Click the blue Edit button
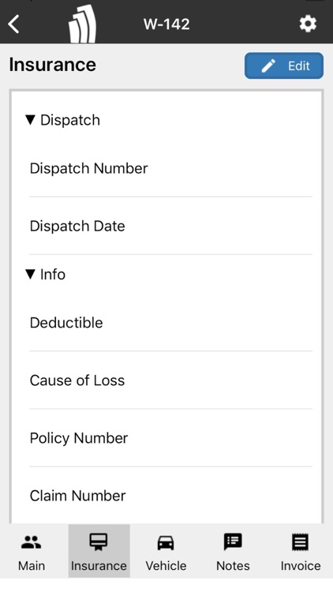 284,66
